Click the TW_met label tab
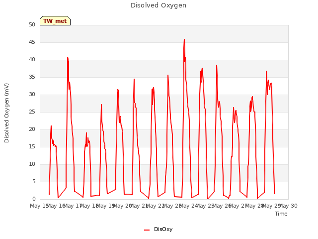Image resolution: width=318 pixels, height=239 pixels. point(55,21)
